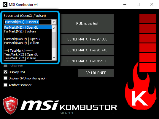Click the flaming K Kombustor logo
The image size is (159, 119).
coord(141,86)
